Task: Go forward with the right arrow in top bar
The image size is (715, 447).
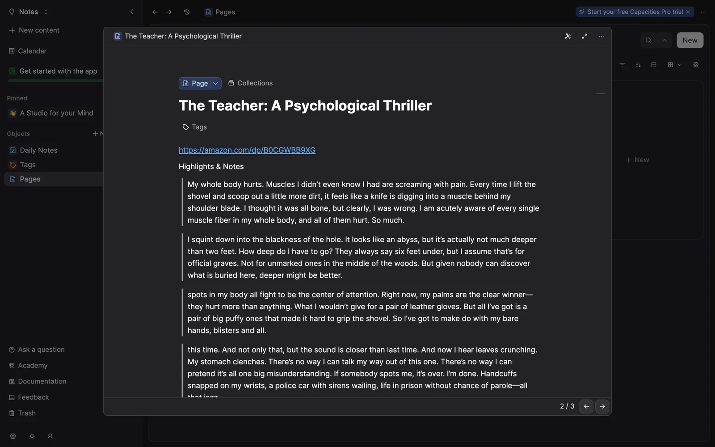Action: click(169, 12)
